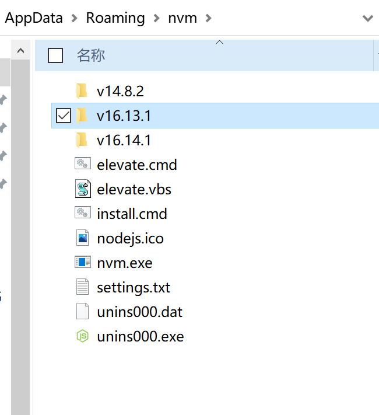Select the v16.13.1 folder name
Image resolution: width=379 pixels, height=415 pixels.
(124, 116)
